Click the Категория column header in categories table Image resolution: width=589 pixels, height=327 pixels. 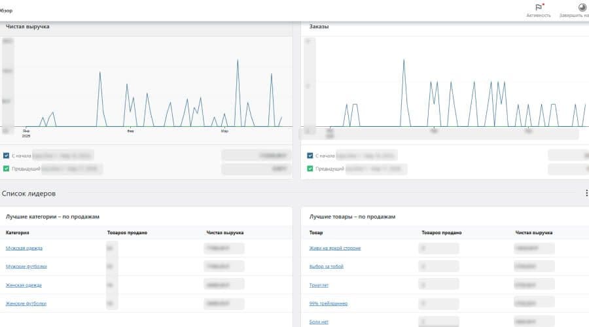(x=18, y=232)
